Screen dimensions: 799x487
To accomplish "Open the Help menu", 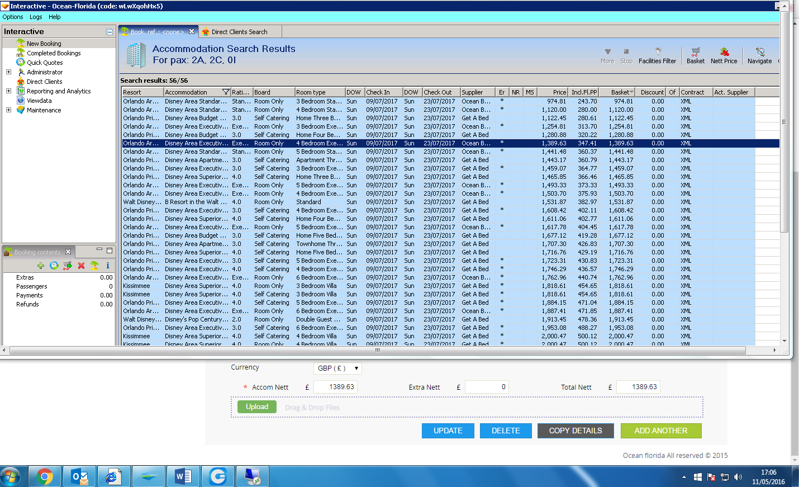I will tap(54, 17).
